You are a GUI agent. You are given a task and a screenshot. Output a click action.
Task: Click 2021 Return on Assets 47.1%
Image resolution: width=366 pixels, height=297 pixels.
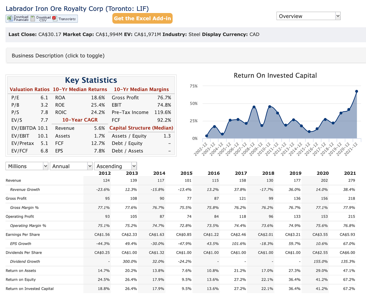pyautogui.click(x=349, y=271)
